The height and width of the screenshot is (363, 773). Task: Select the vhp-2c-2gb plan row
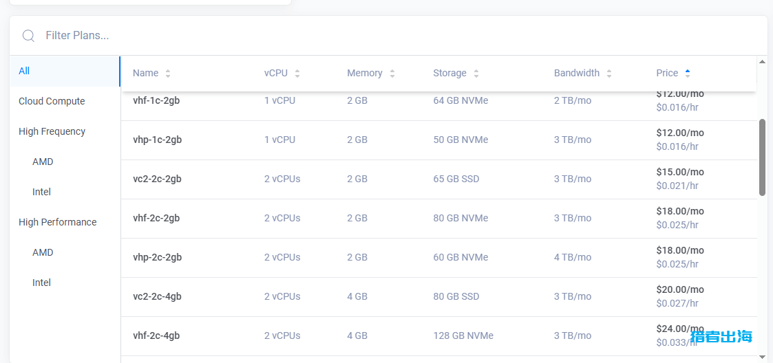(x=438, y=258)
